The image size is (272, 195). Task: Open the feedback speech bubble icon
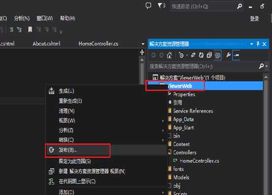(149, 6)
